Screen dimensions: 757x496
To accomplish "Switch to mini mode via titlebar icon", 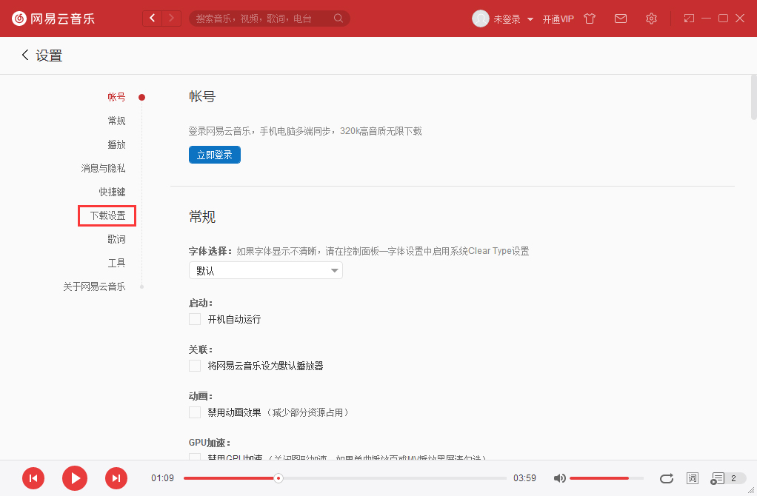I will point(688,18).
